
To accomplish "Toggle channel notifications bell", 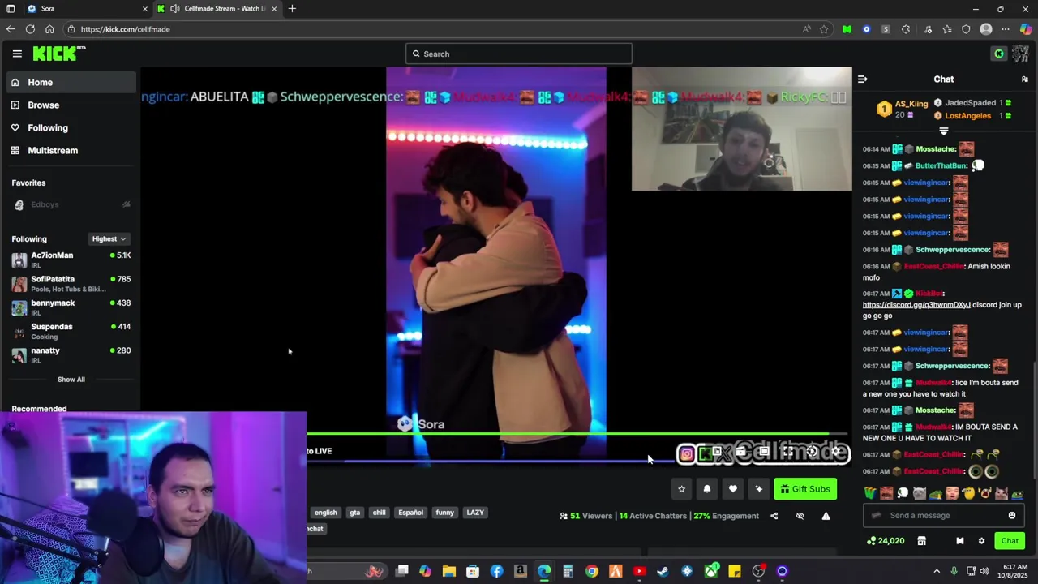I will 707,489.
